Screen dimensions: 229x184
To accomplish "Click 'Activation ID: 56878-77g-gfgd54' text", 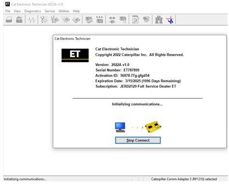I will point(122,76).
